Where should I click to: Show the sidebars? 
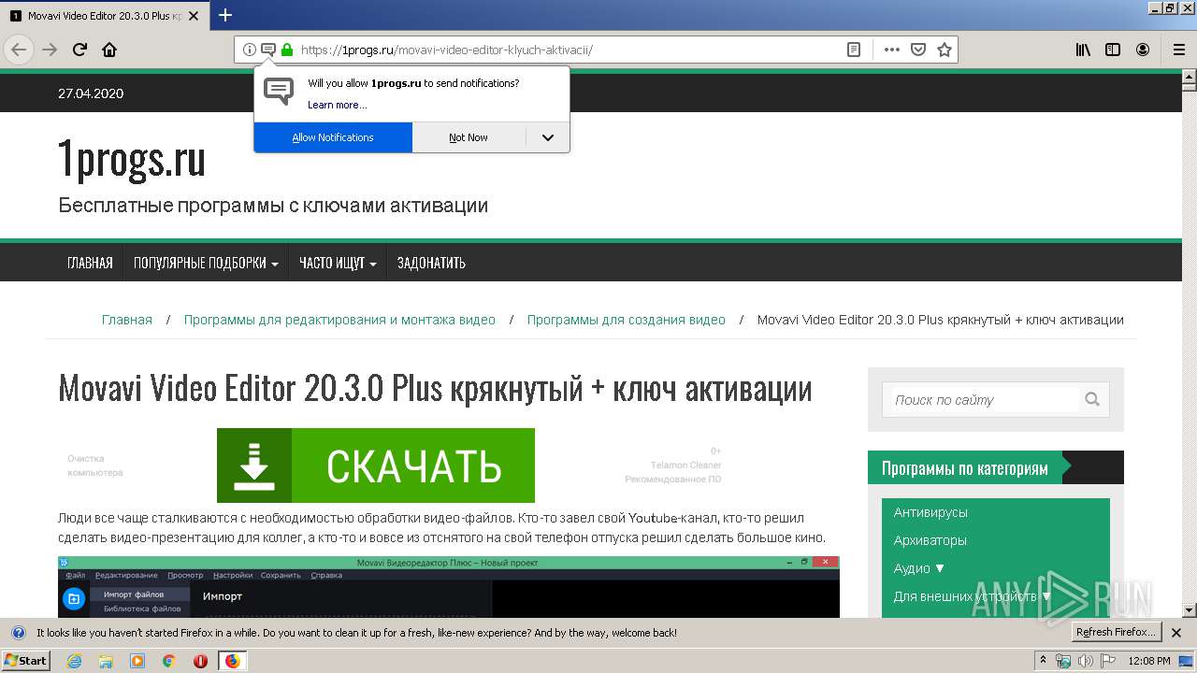[1113, 50]
